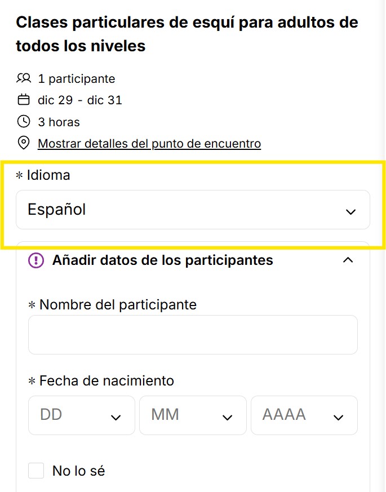Click "Añadir datos de los participantes" header
This screenshot has height=492, width=386.
pyautogui.click(x=163, y=260)
